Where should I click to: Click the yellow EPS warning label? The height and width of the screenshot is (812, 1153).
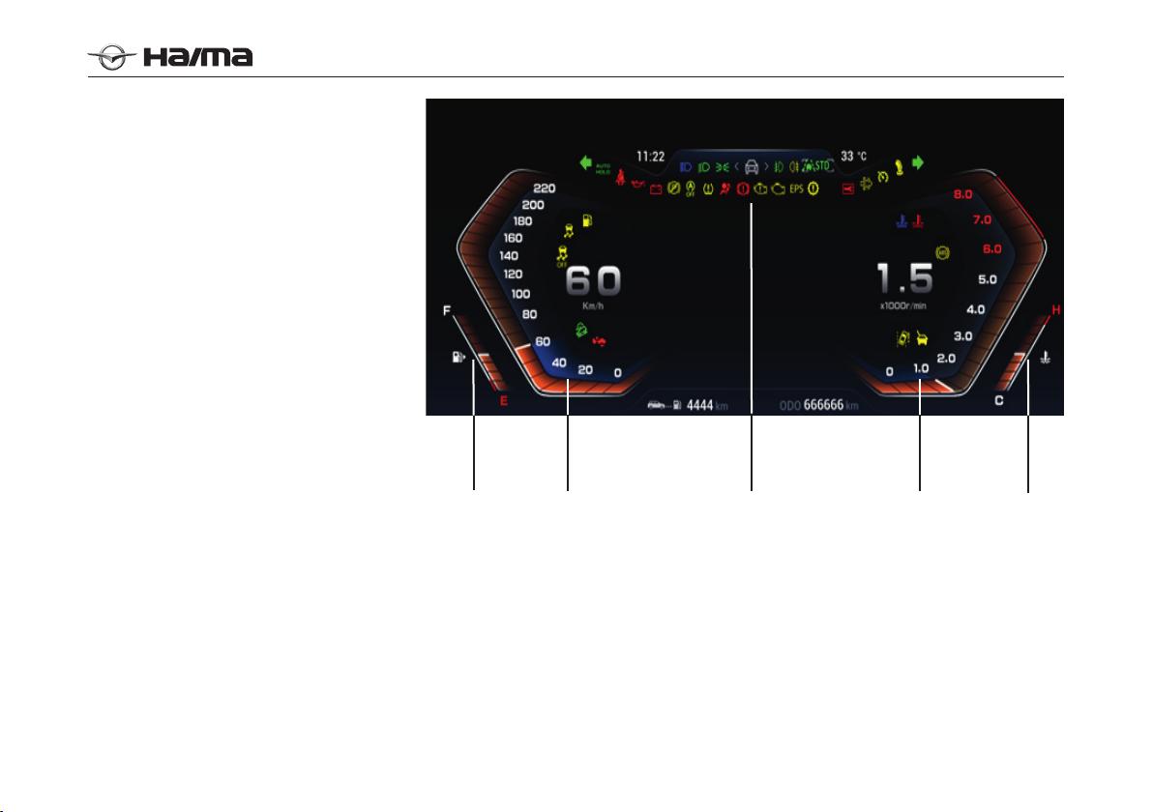click(x=796, y=188)
